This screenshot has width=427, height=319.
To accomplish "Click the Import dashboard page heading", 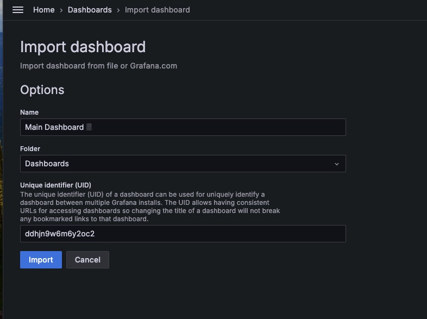I will (x=83, y=47).
